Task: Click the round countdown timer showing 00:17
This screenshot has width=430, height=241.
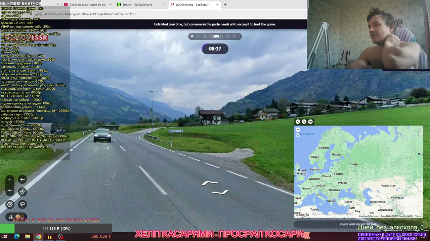Action: coord(215,49)
